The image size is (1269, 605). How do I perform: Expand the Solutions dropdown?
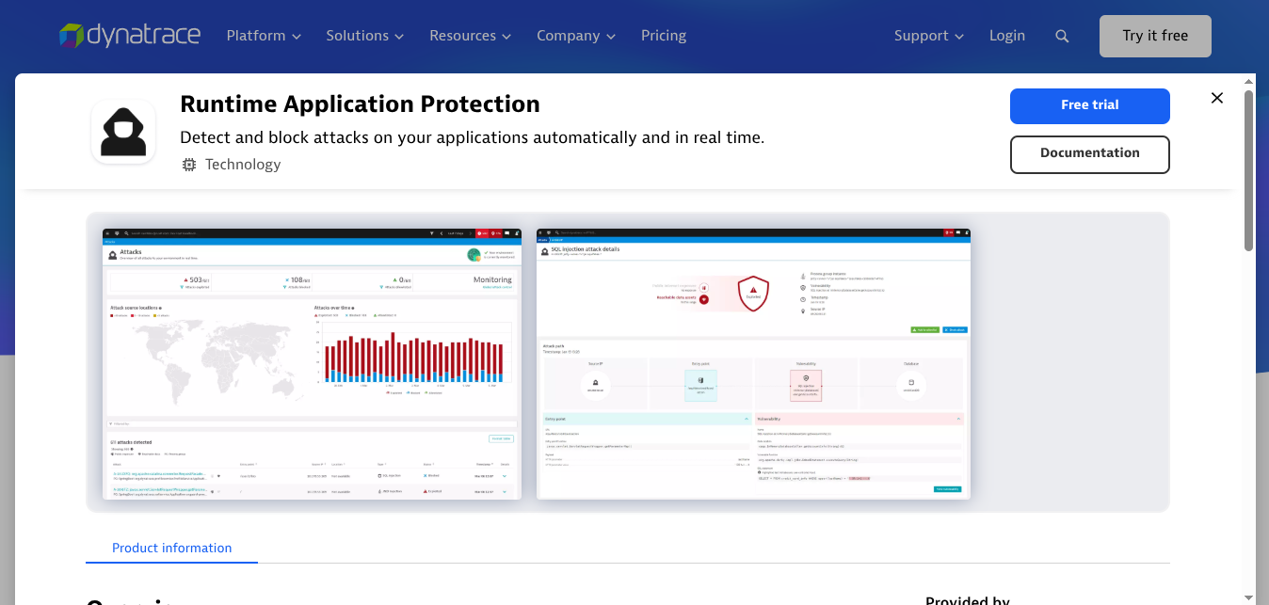[x=364, y=35]
